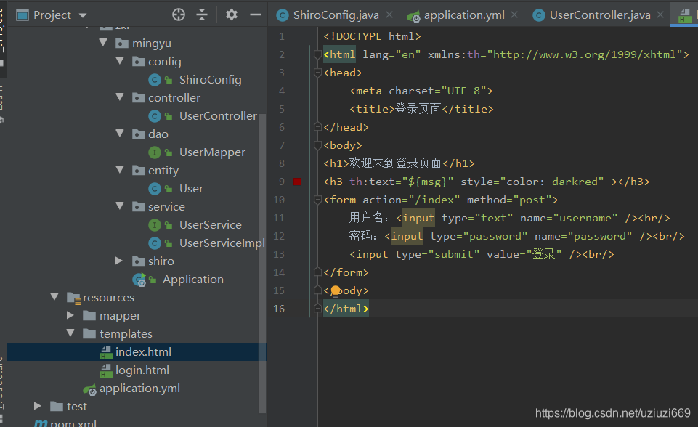The height and width of the screenshot is (427, 698).
Task: Collapse the service package
Action: point(120,206)
